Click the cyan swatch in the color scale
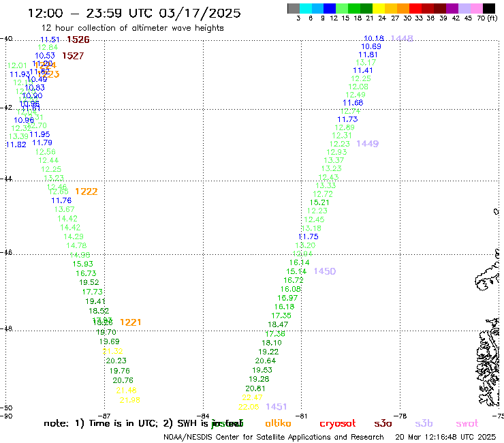This screenshot has width=504, height=443. pos(305,8)
